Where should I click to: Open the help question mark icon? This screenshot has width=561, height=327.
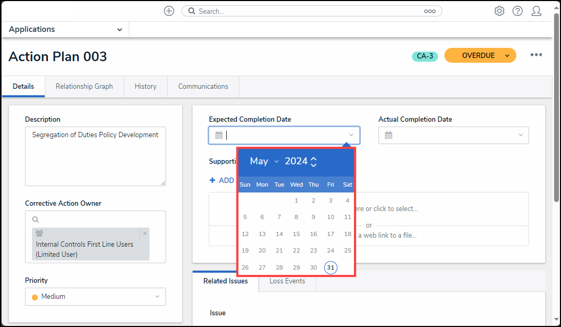pyautogui.click(x=518, y=11)
